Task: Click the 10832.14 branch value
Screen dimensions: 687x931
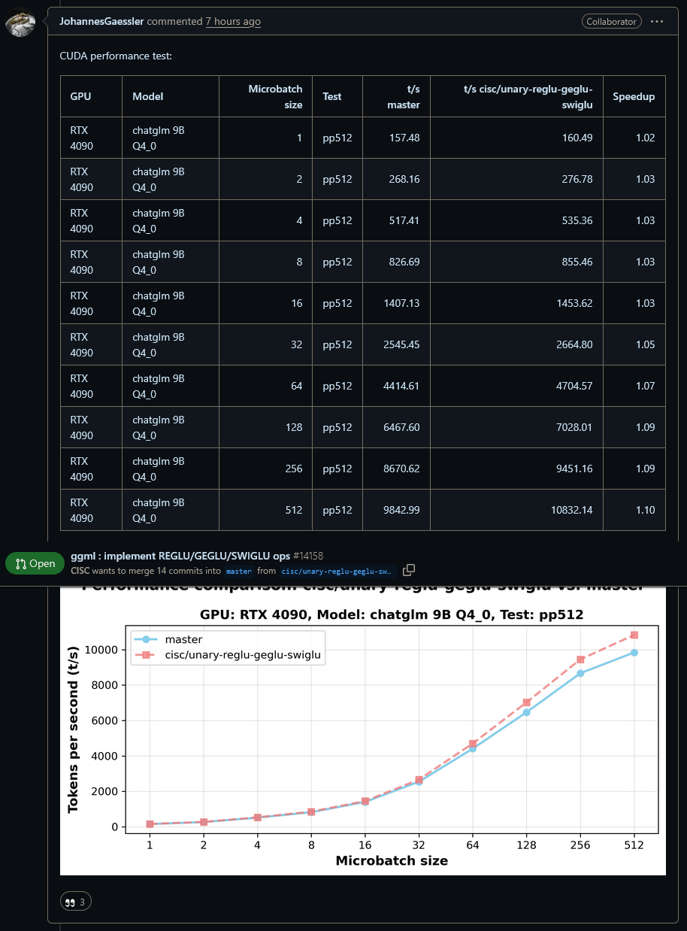Action: 572,510
